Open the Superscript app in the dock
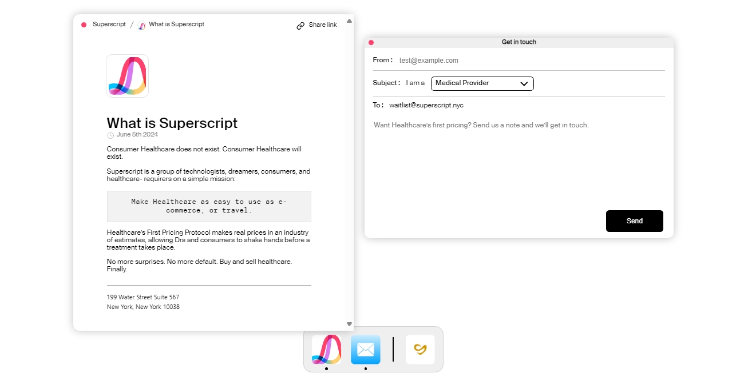744x381 pixels. 326,350
